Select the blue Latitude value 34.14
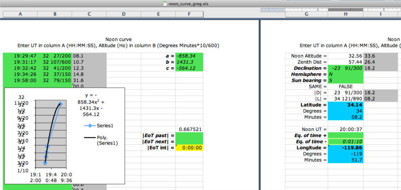The image size is (401, 190). [345, 104]
